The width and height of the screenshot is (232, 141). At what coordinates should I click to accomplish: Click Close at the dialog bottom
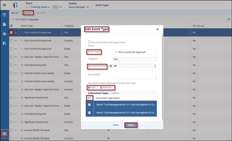tap(116, 125)
